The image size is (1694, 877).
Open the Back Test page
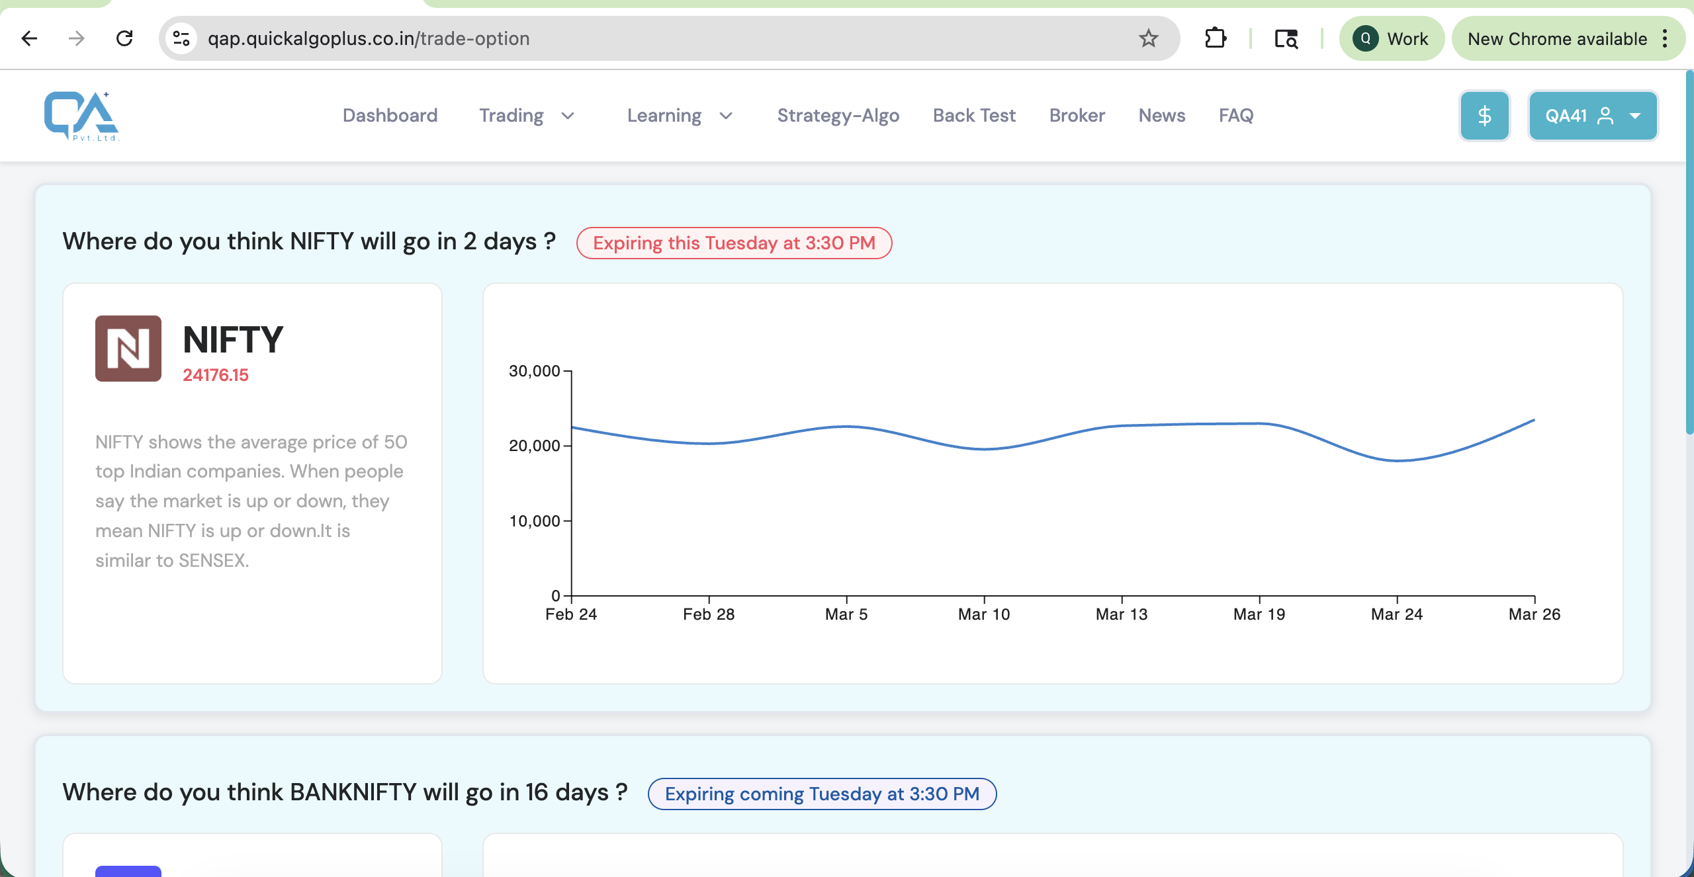tap(974, 116)
